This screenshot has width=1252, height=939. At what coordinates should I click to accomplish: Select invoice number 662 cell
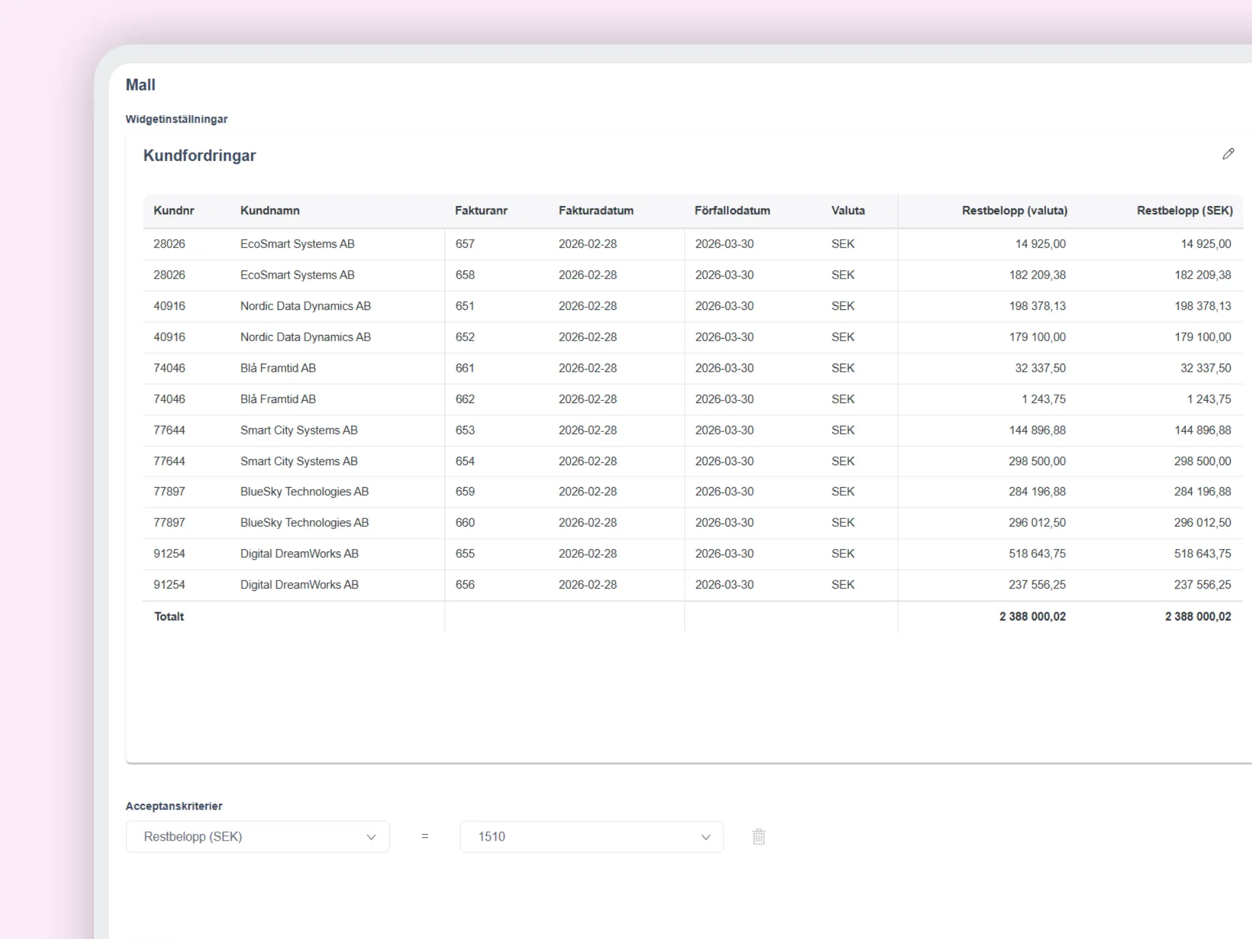pos(465,399)
